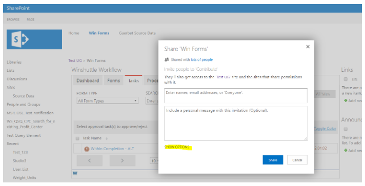Go to Home in top navigation
Image resolution: width=365 pixels, height=186 pixels.
(x=74, y=33)
